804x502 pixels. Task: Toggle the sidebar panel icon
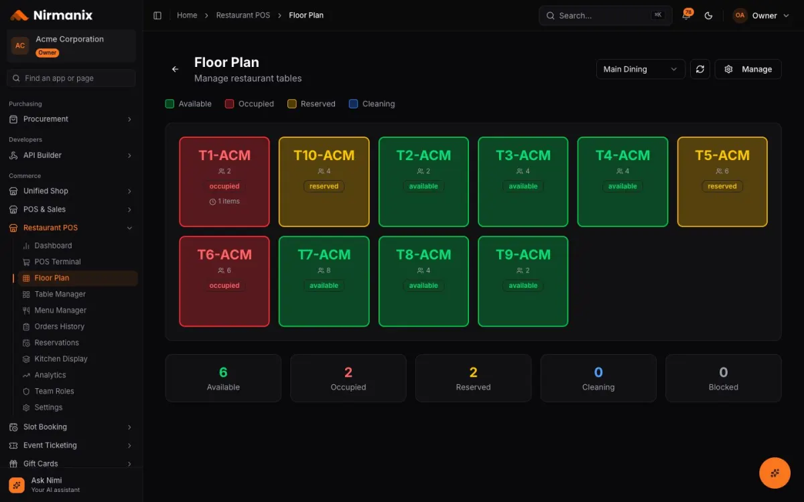tap(157, 15)
